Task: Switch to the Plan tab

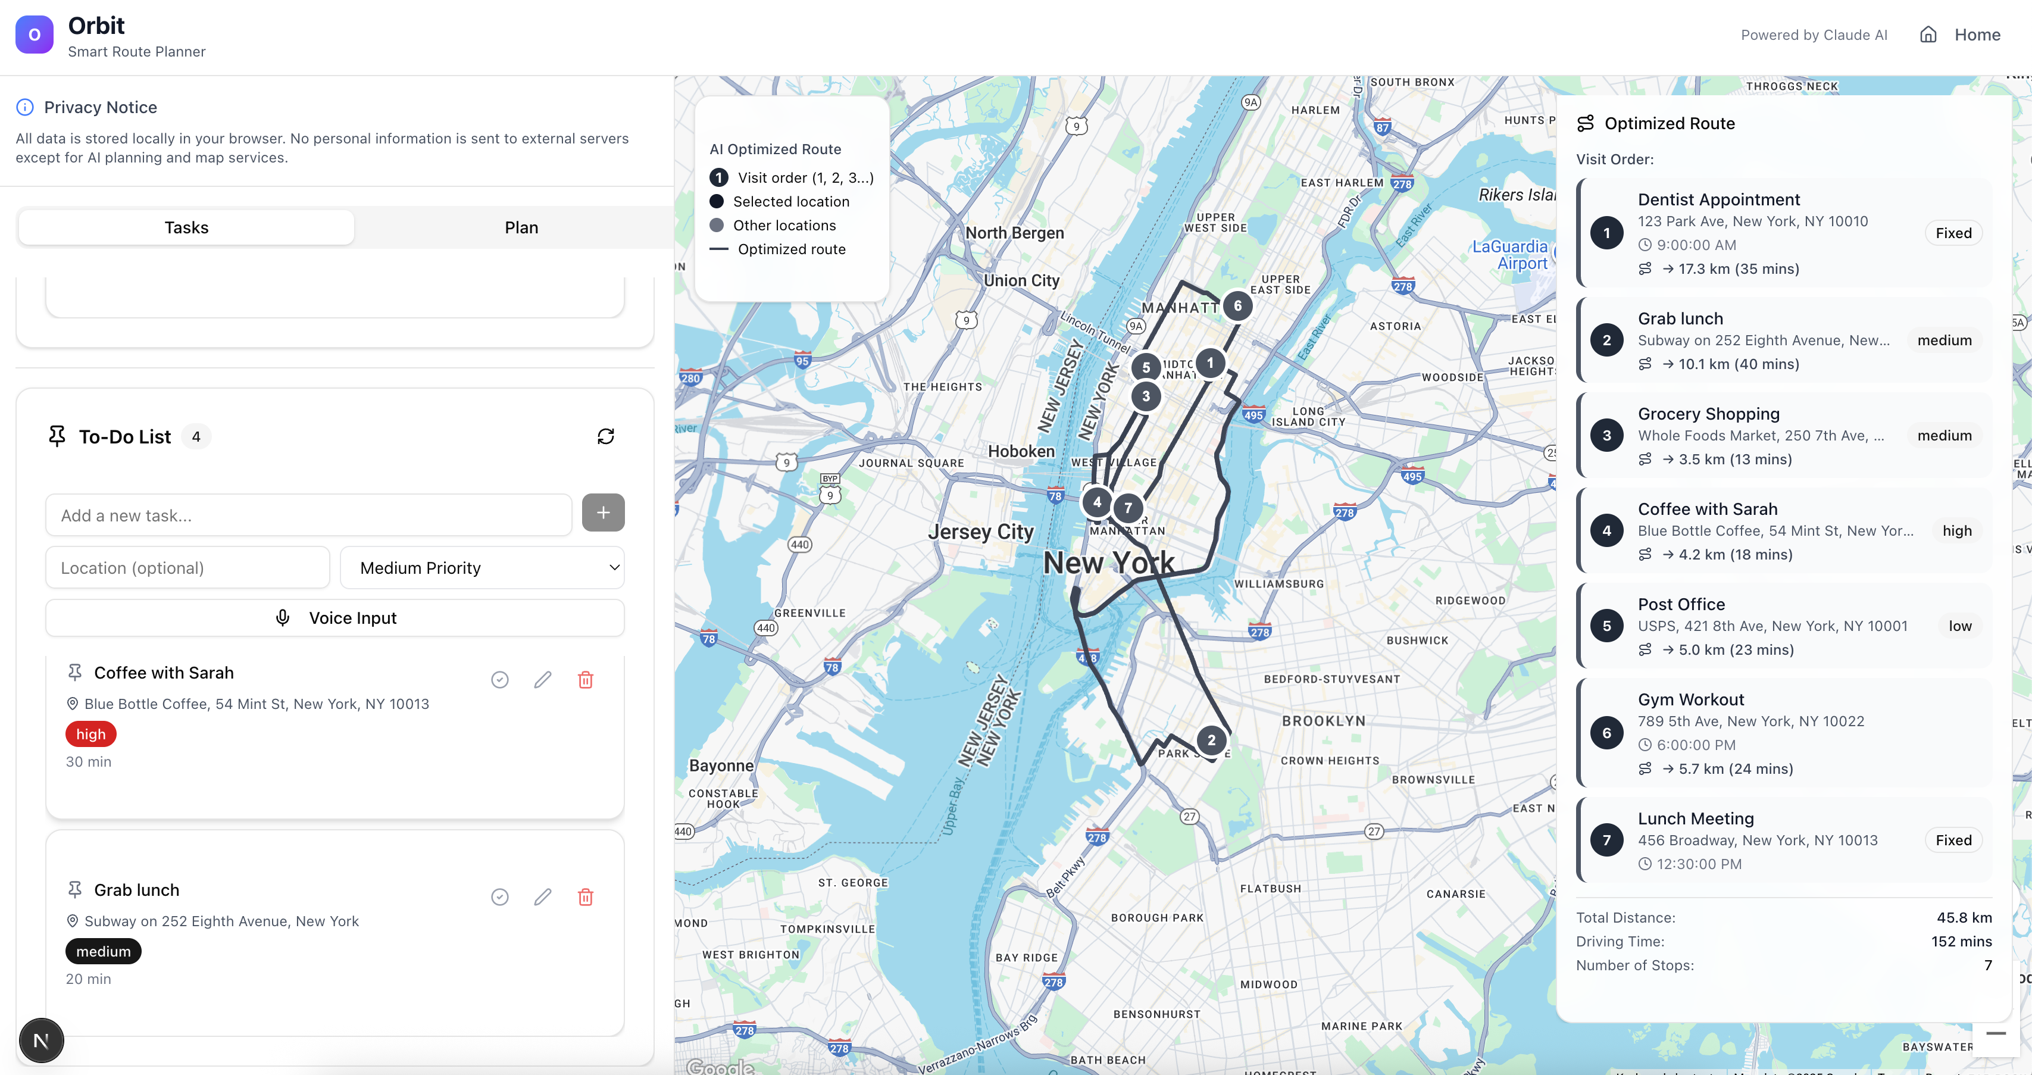Action: 521,228
